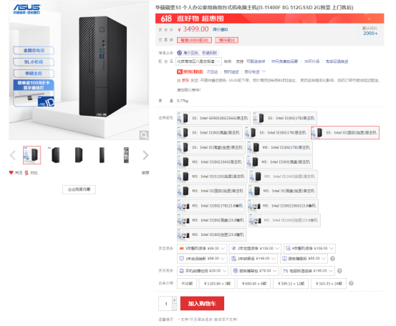
Task: Click the red compare icon
Action: coord(26,173)
